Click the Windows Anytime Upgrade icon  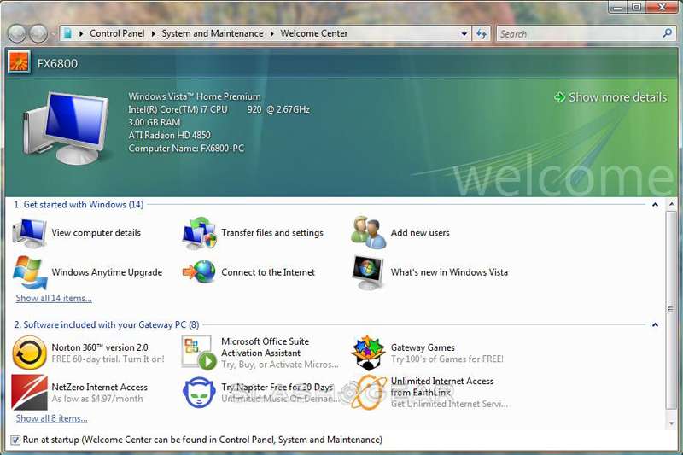coord(30,272)
